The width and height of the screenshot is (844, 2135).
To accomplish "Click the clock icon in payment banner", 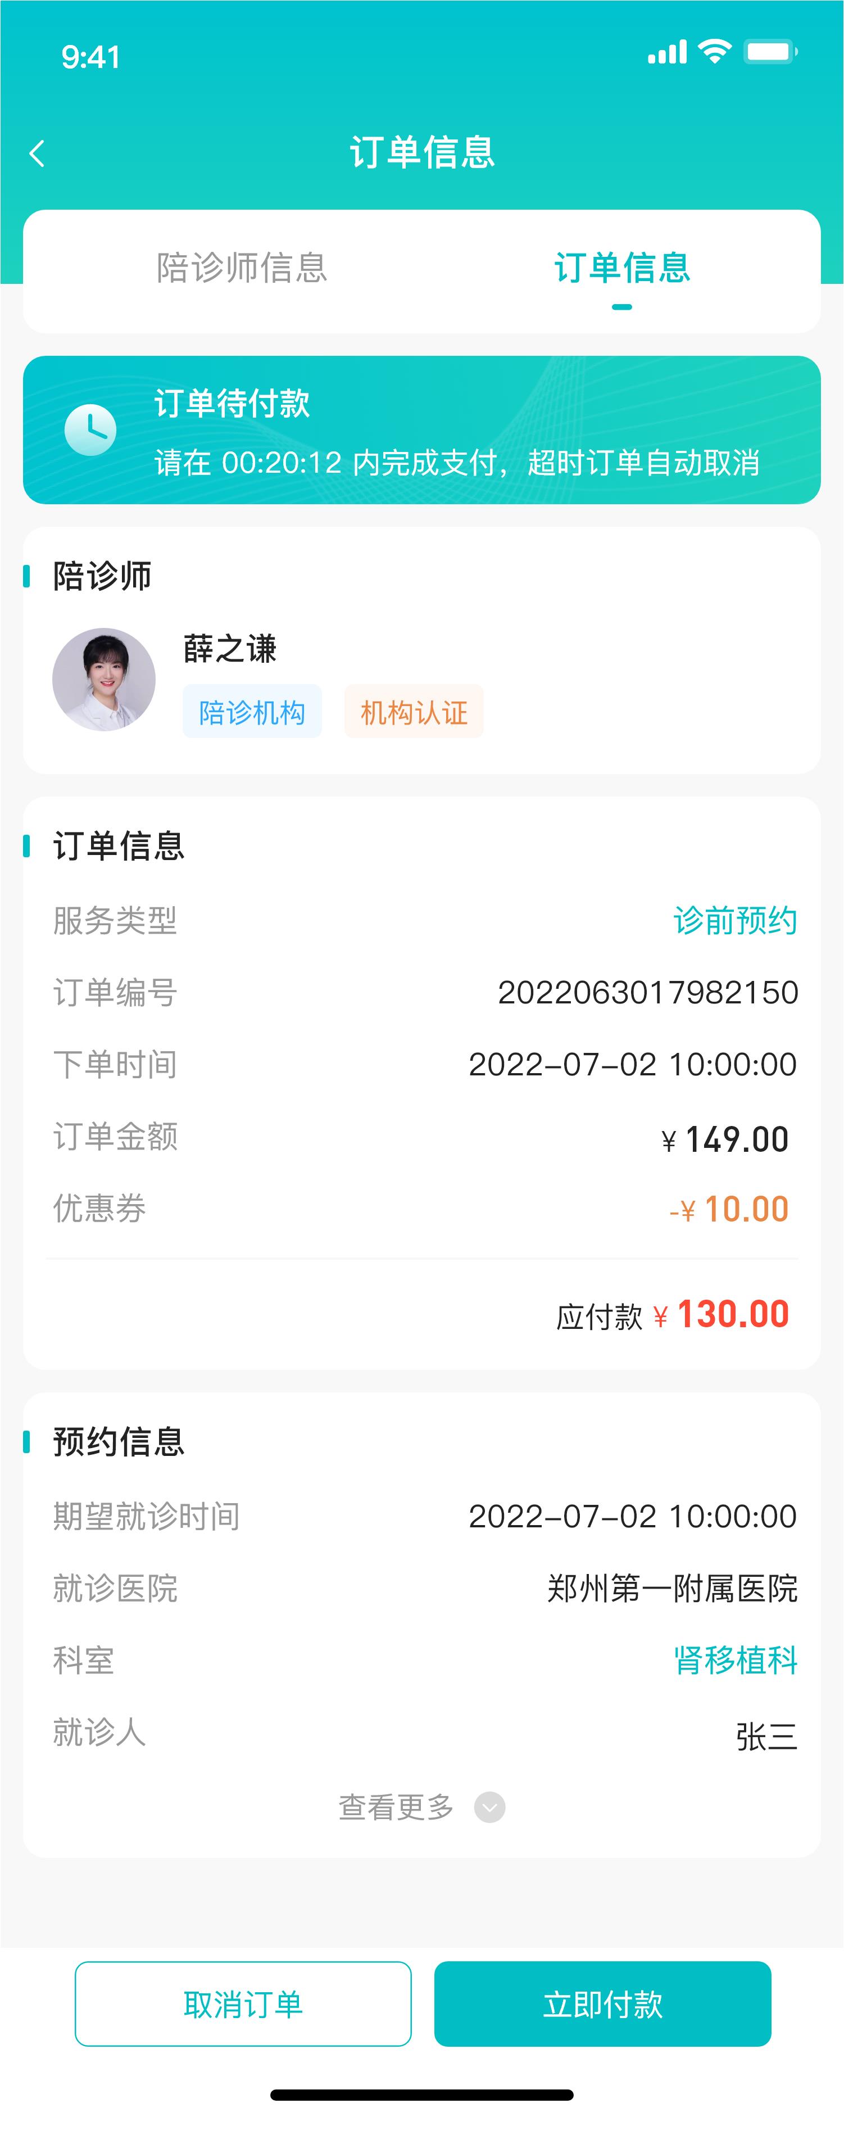I will (90, 429).
